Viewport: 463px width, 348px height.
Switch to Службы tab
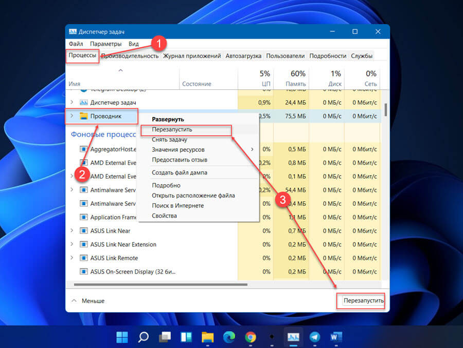pyautogui.click(x=362, y=56)
